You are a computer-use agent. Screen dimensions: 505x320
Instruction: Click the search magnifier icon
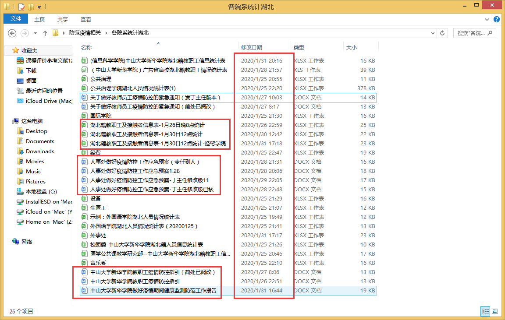pyautogui.click(x=489, y=33)
